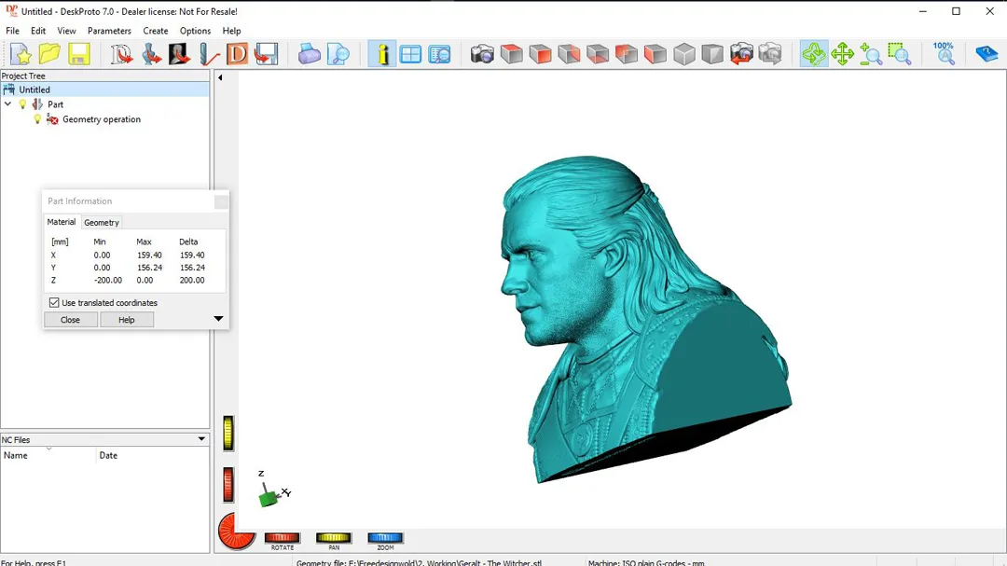Open the Help menu in the menu bar
Viewport: 1007px width, 566px height.
tap(231, 31)
